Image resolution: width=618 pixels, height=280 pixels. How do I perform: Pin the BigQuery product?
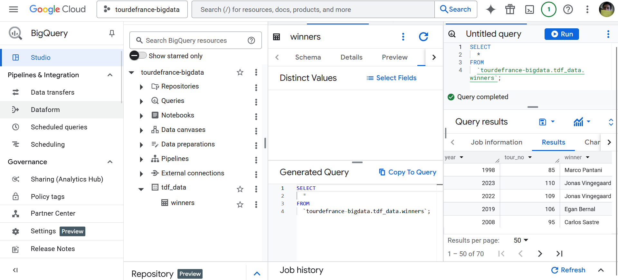point(112,33)
